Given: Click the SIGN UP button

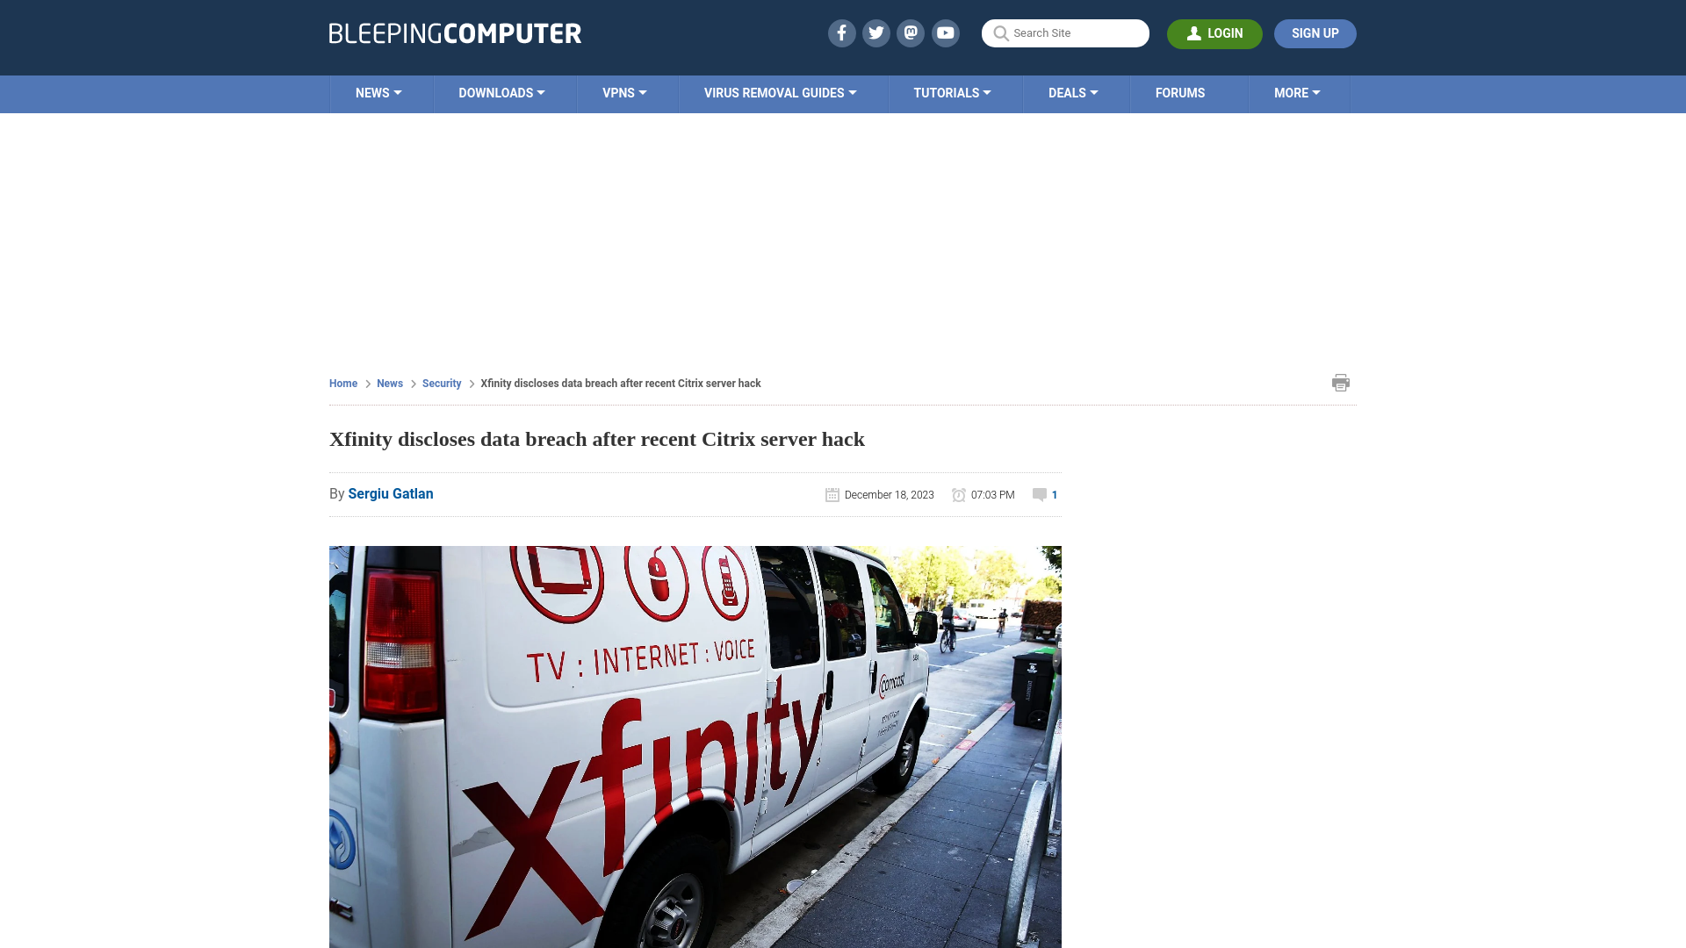Looking at the screenshot, I should (1315, 32).
